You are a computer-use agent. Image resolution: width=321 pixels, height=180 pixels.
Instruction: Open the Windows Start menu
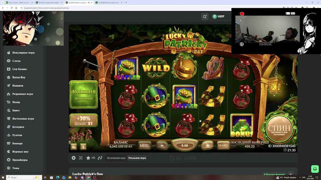[x=3, y=177]
